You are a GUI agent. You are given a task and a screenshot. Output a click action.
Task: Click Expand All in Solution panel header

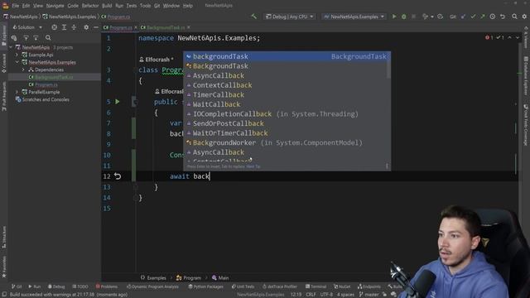[64, 27]
